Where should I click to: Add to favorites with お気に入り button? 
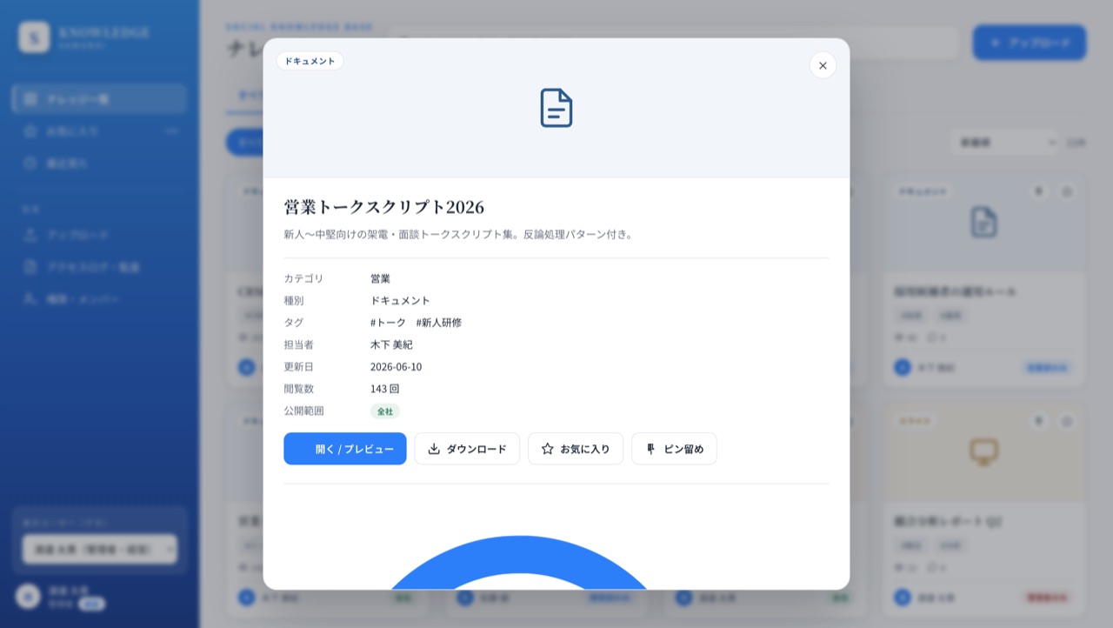tap(576, 449)
